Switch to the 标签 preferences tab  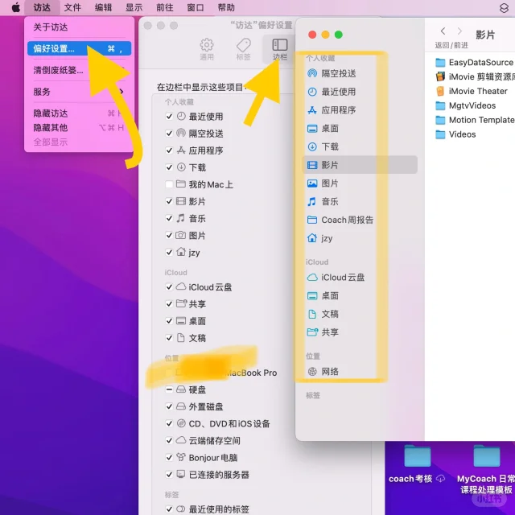click(243, 49)
